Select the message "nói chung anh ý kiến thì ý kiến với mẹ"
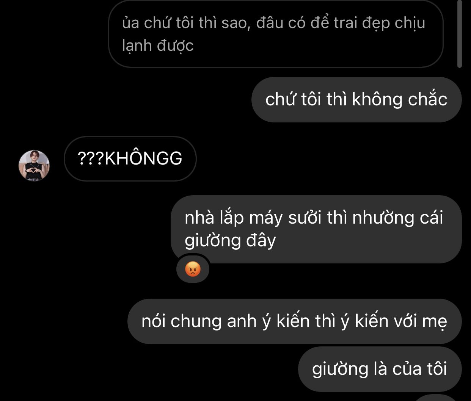The width and height of the screenshot is (471, 401). point(294,321)
